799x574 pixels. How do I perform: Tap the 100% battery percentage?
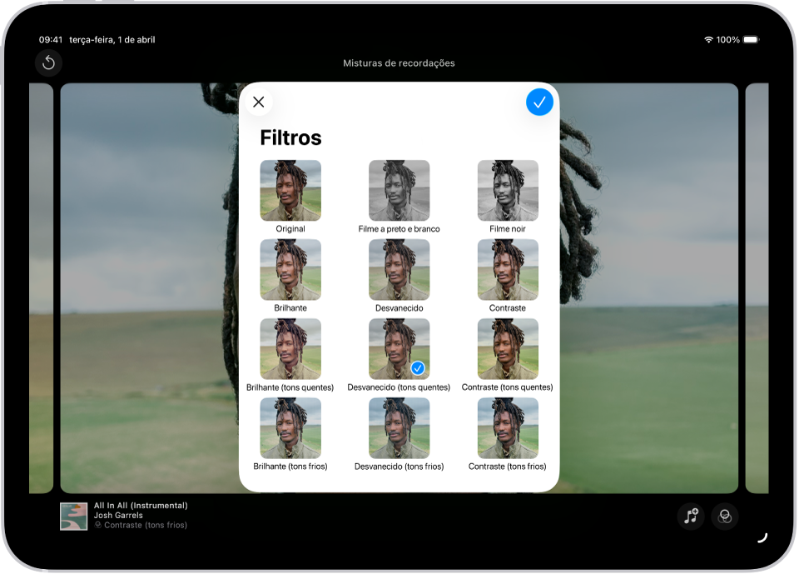(x=727, y=39)
